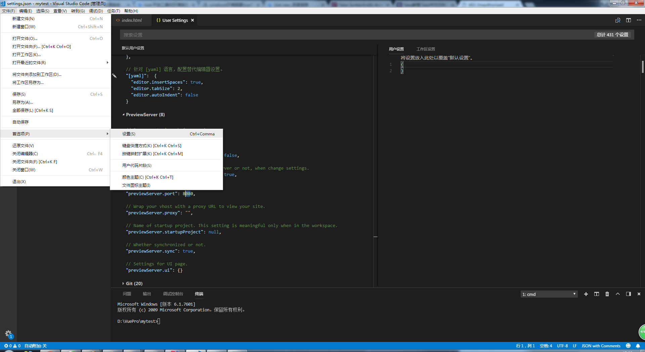Toggle the 自动保存 auto save option

pos(20,122)
